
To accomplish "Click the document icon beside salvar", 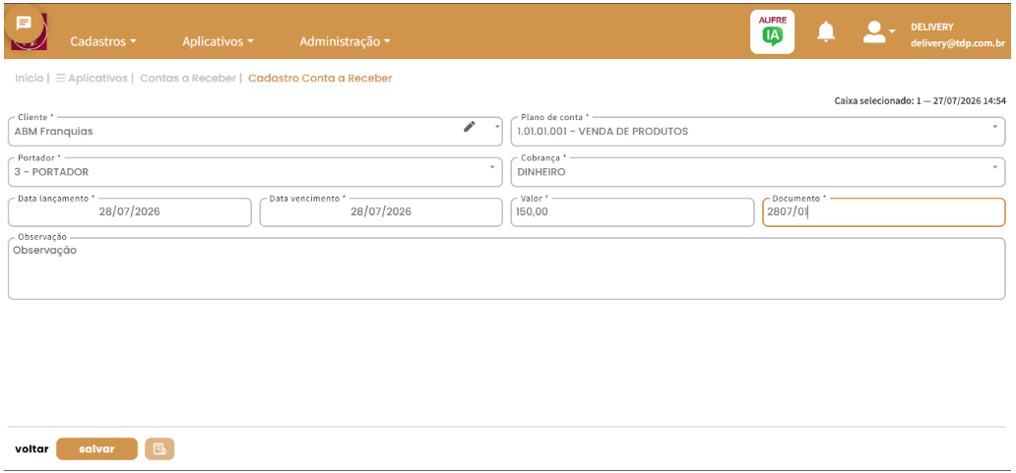I will pyautogui.click(x=159, y=449).
